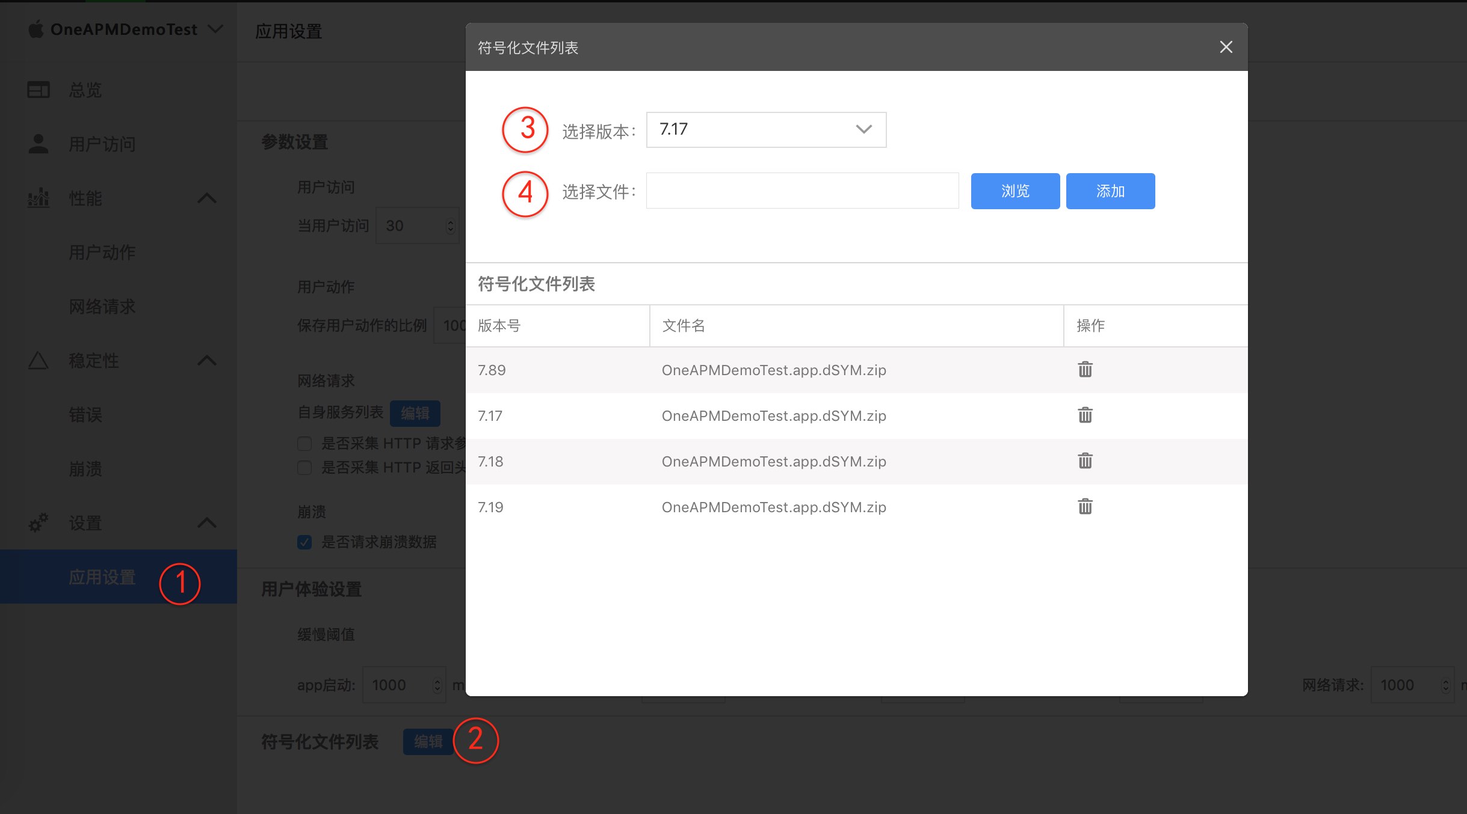Click the stepper arrows on 网络请求 threshold
Image resolution: width=1467 pixels, height=814 pixels.
pyautogui.click(x=1445, y=685)
